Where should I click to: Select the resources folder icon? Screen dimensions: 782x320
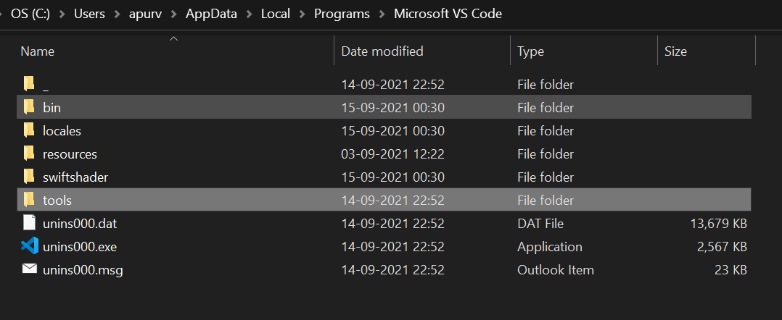pos(29,154)
